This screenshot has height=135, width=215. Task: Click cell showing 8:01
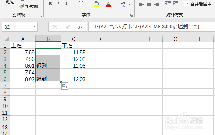coord(23,66)
